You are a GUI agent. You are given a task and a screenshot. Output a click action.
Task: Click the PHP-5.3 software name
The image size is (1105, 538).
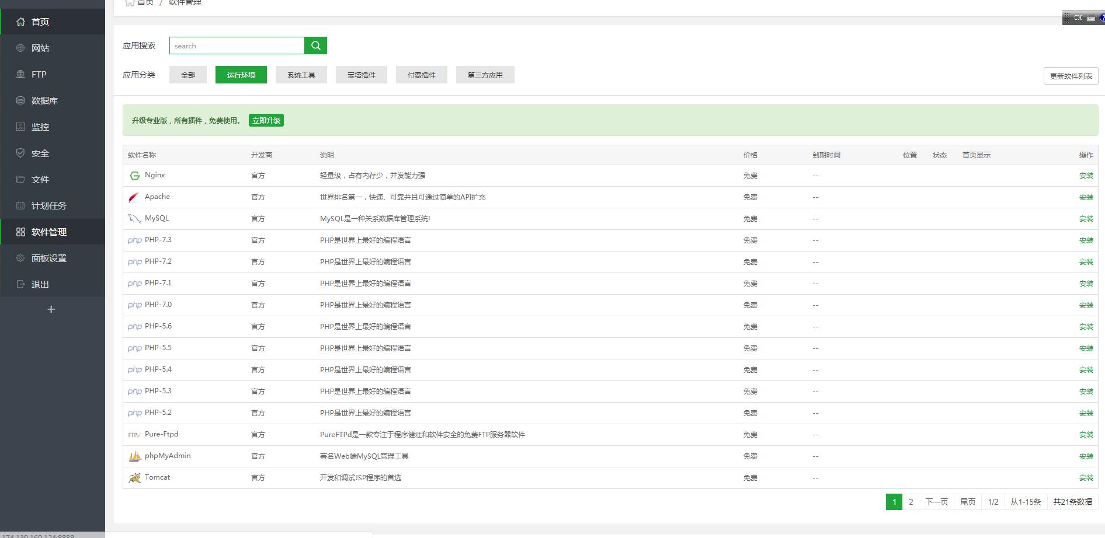pos(158,391)
